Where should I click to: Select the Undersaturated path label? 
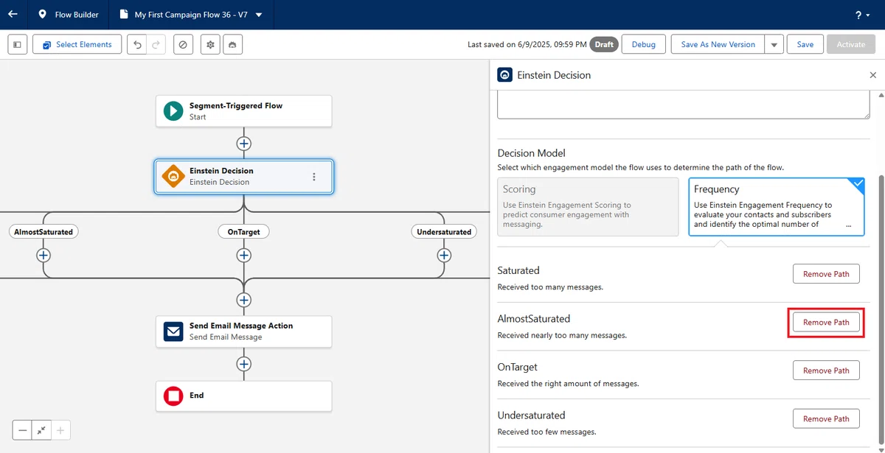coord(444,232)
